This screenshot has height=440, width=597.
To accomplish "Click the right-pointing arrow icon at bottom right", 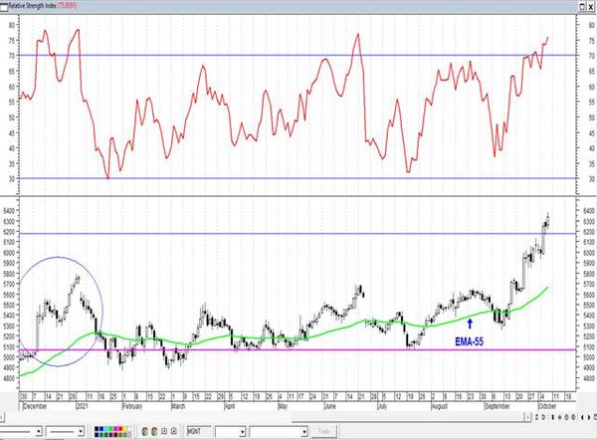I will (x=589, y=417).
